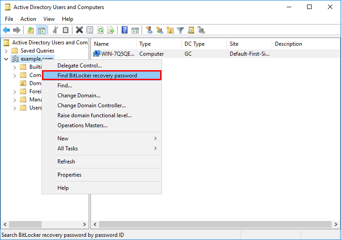Open the Help menu in menu bar

tap(67, 19)
